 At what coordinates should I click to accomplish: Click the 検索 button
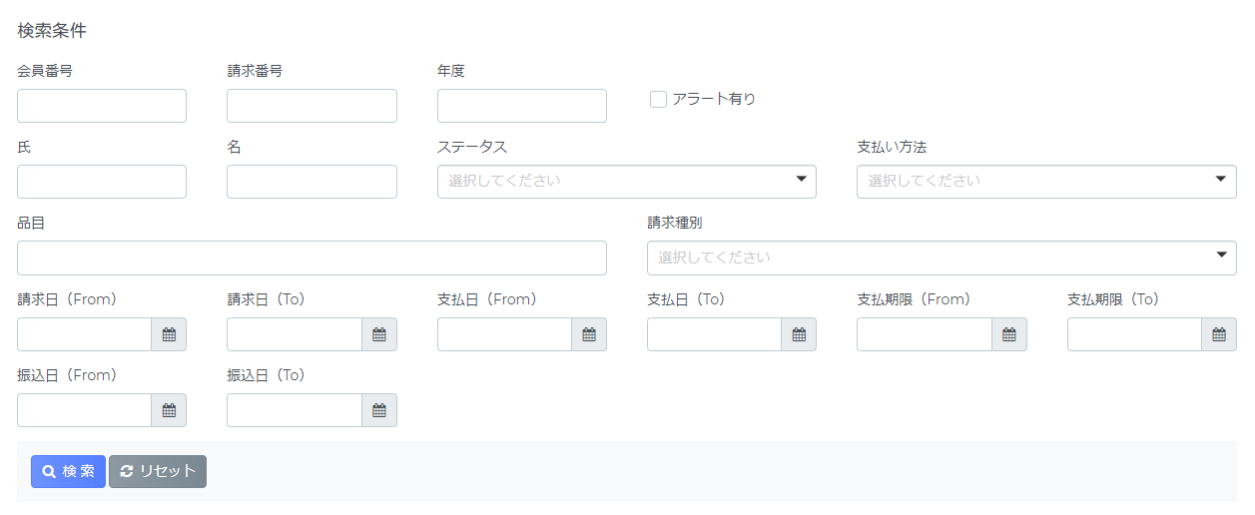click(68, 471)
